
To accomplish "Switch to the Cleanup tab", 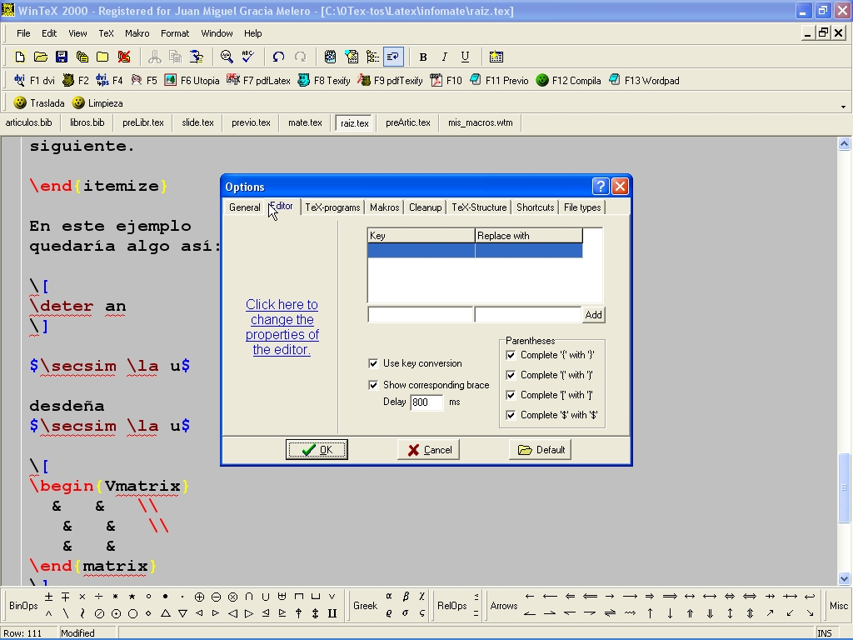I will pos(426,207).
